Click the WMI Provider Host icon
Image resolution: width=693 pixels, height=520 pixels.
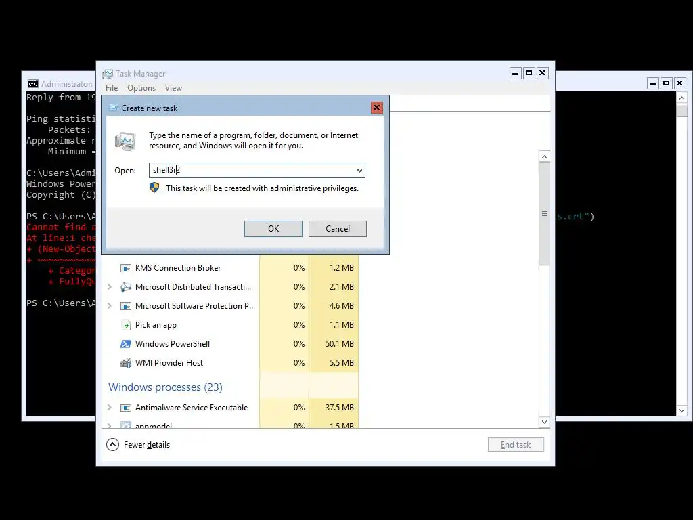tap(126, 363)
